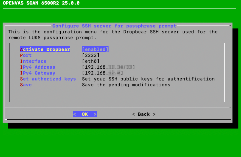This screenshot has height=157, width=241.
Task: Click the OPENVAS SCAN header text
Action: (x=41, y=3)
